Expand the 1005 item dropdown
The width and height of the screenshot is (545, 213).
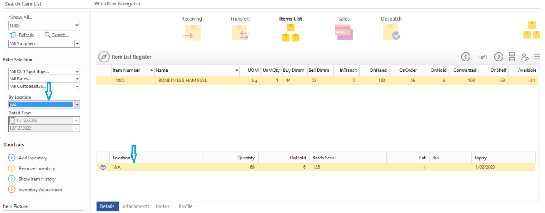coord(77,26)
